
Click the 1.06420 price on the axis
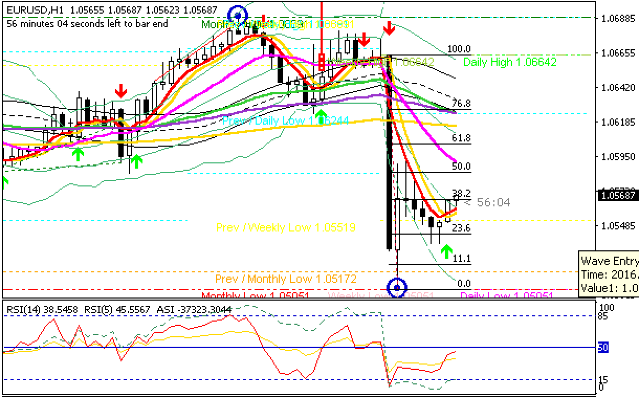click(618, 87)
